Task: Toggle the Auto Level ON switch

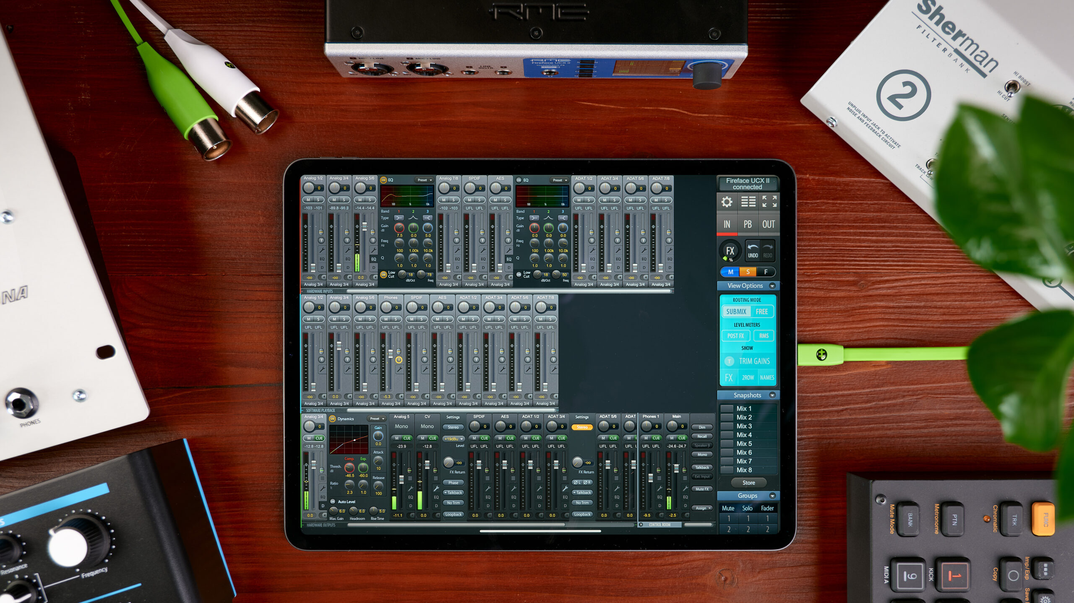Action: click(333, 502)
